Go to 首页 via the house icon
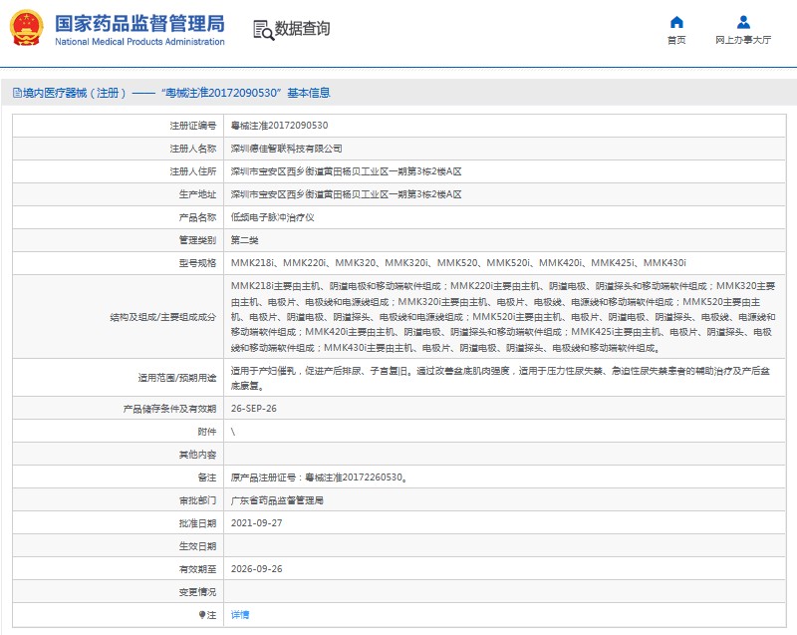Viewport: 797px width, 635px height. coord(676,22)
